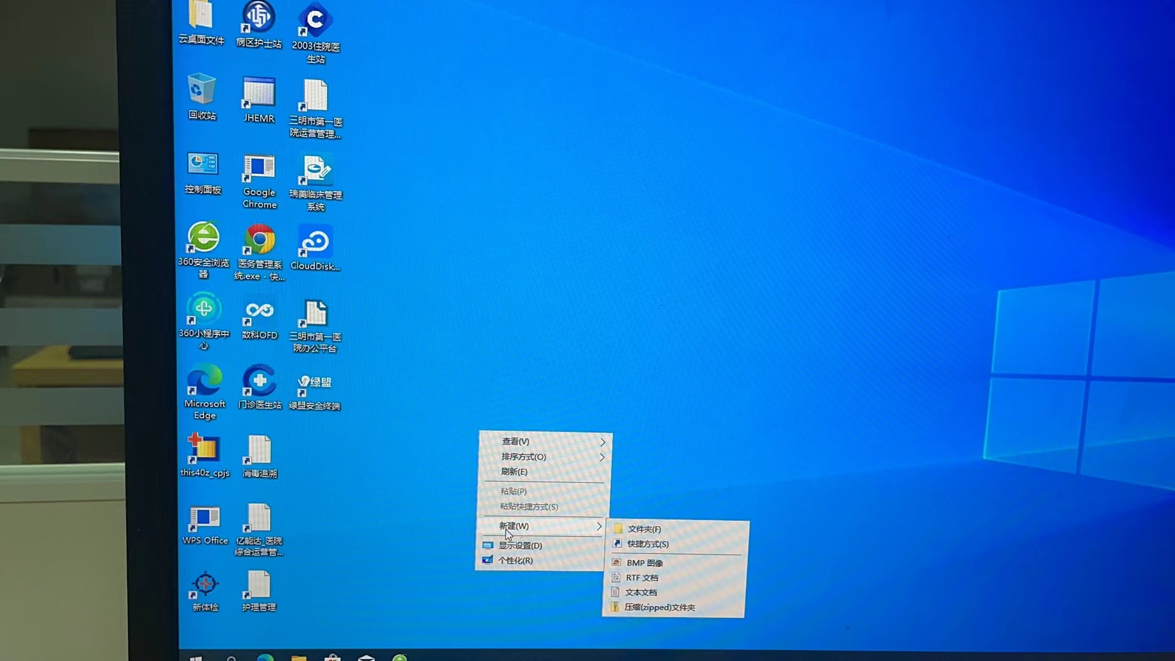Select the 数科OFD desktop icon
The height and width of the screenshot is (661, 1175).
(x=259, y=312)
